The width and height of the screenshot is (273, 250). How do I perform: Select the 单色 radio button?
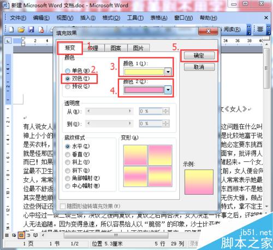pyautogui.click(x=68, y=71)
